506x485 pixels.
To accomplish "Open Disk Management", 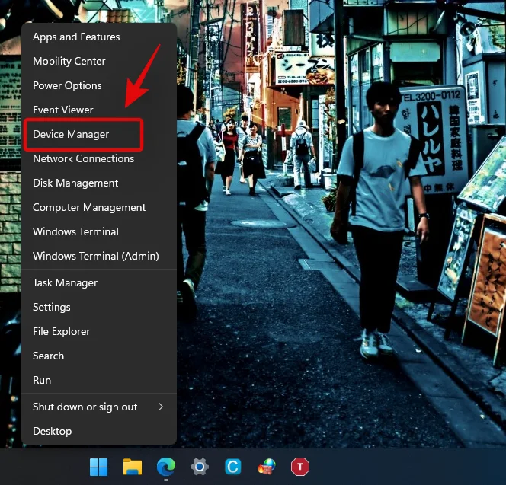I will 75,183.
